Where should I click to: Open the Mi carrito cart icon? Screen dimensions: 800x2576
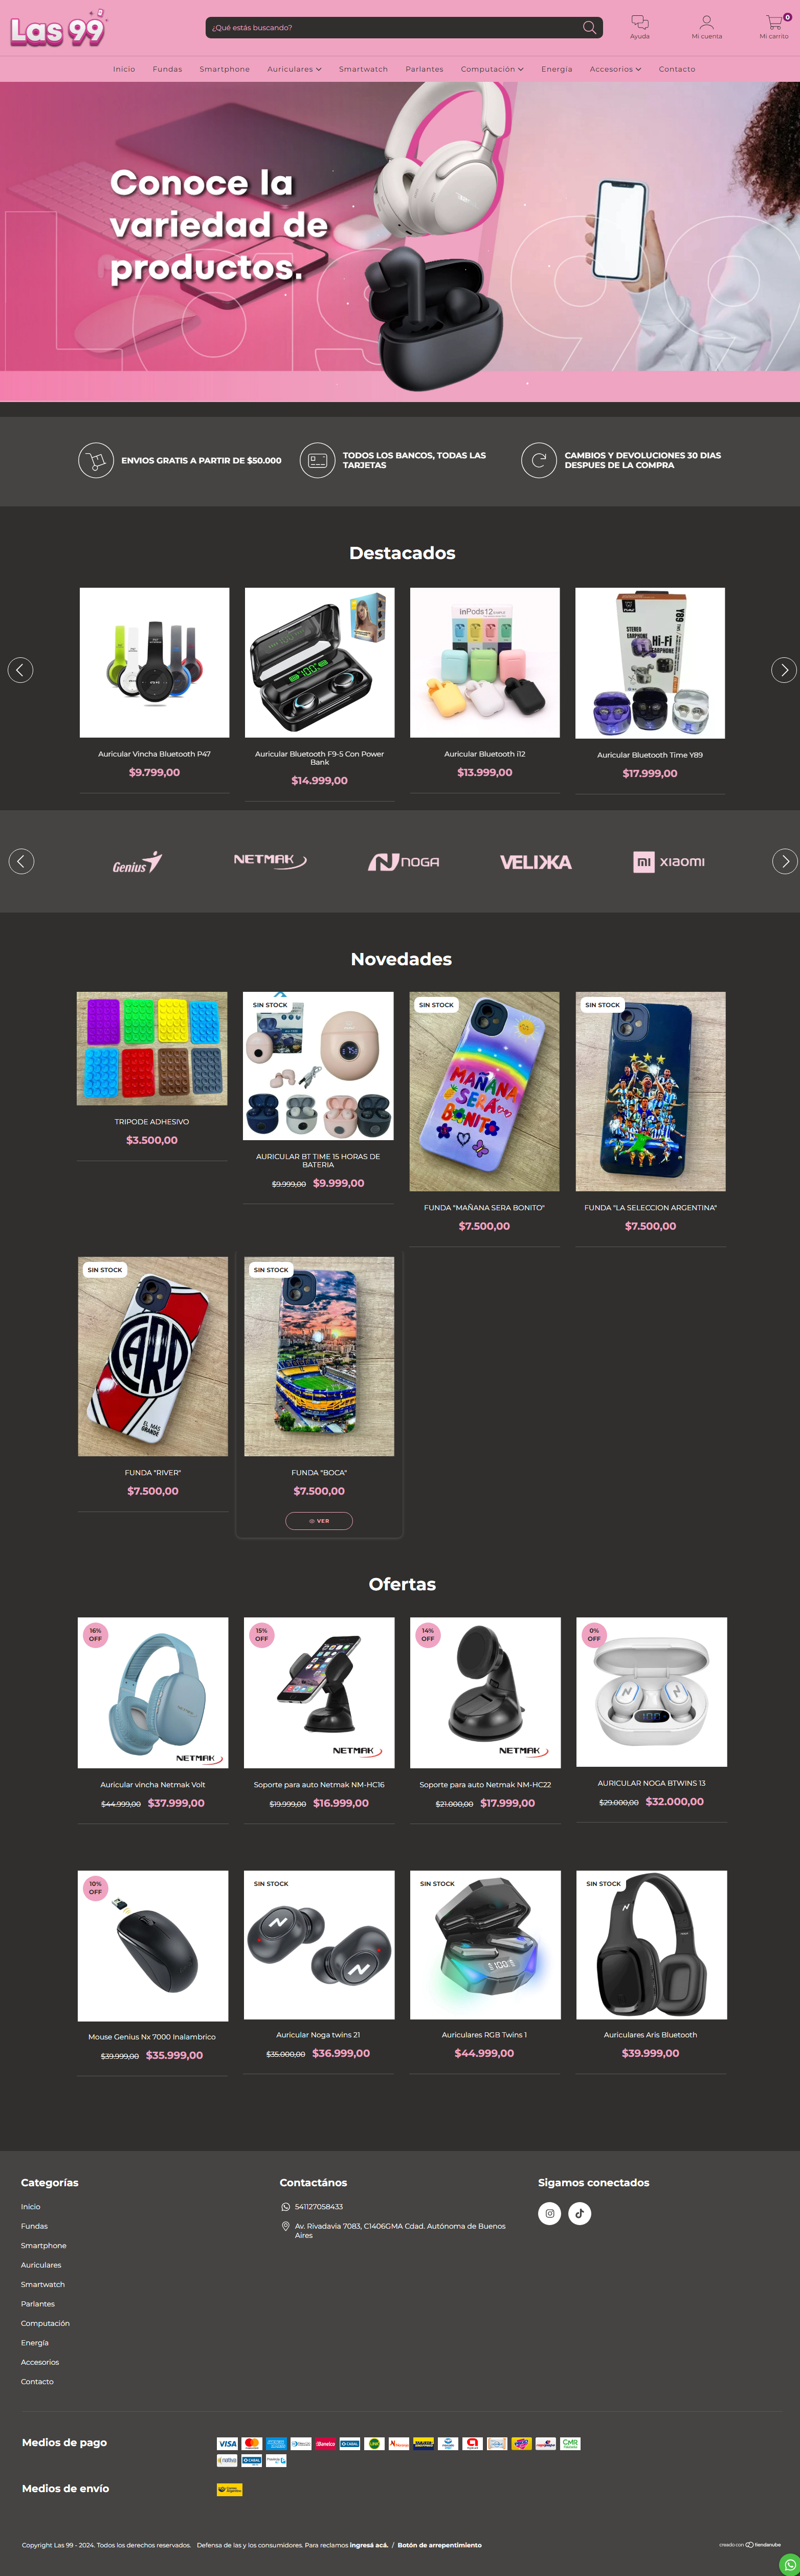(x=775, y=22)
